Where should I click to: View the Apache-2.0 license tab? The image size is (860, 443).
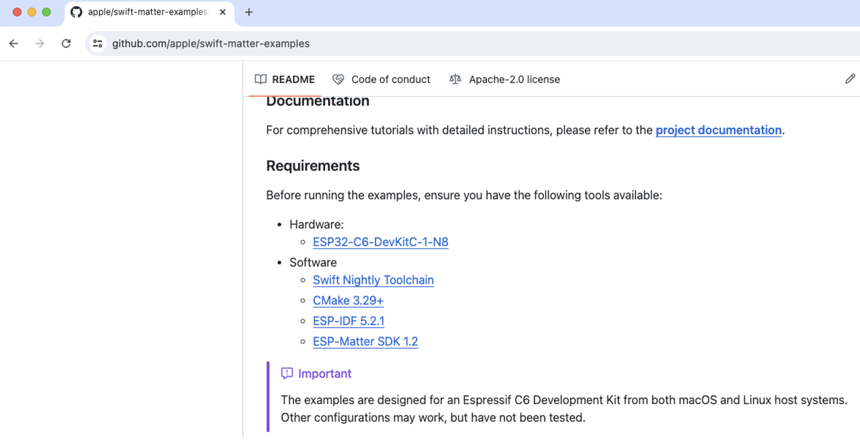(515, 79)
